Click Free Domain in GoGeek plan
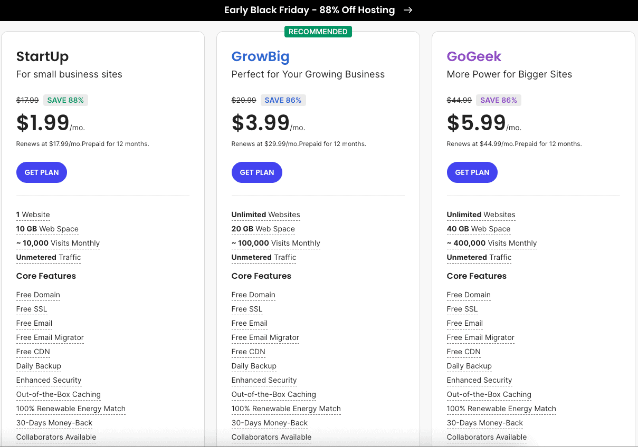The image size is (638, 447). [x=469, y=295]
